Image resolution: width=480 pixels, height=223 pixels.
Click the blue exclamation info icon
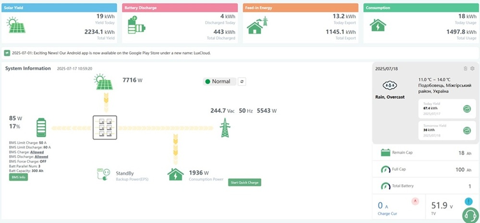[x=468, y=201]
